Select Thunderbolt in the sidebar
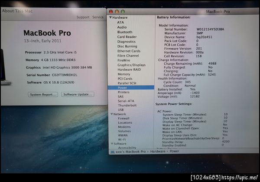 127,105
